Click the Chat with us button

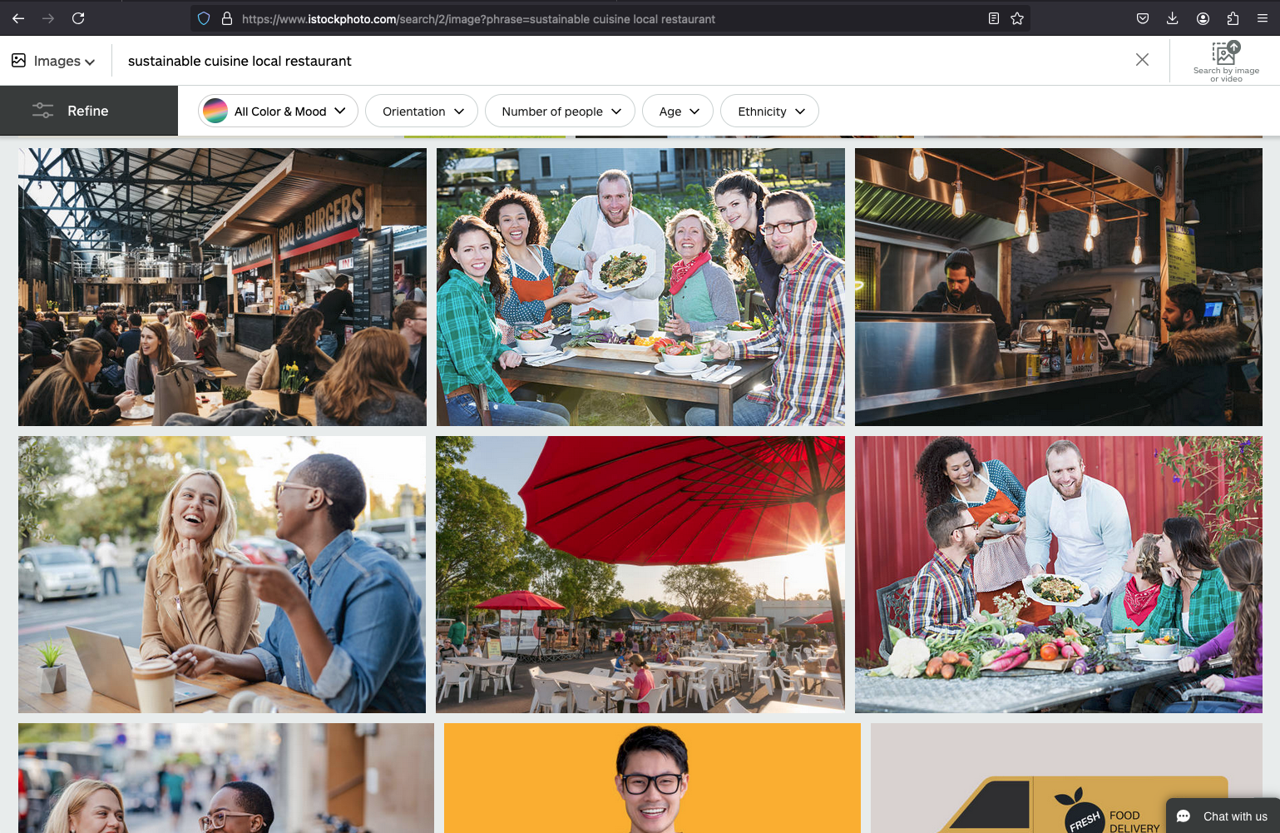pyautogui.click(x=1223, y=816)
